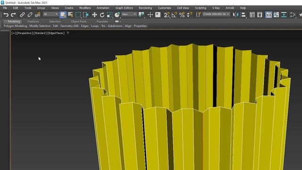Viewport: 302px width, 170px height.
Task: Select the Unlink Selection tool
Action: pos(30,15)
